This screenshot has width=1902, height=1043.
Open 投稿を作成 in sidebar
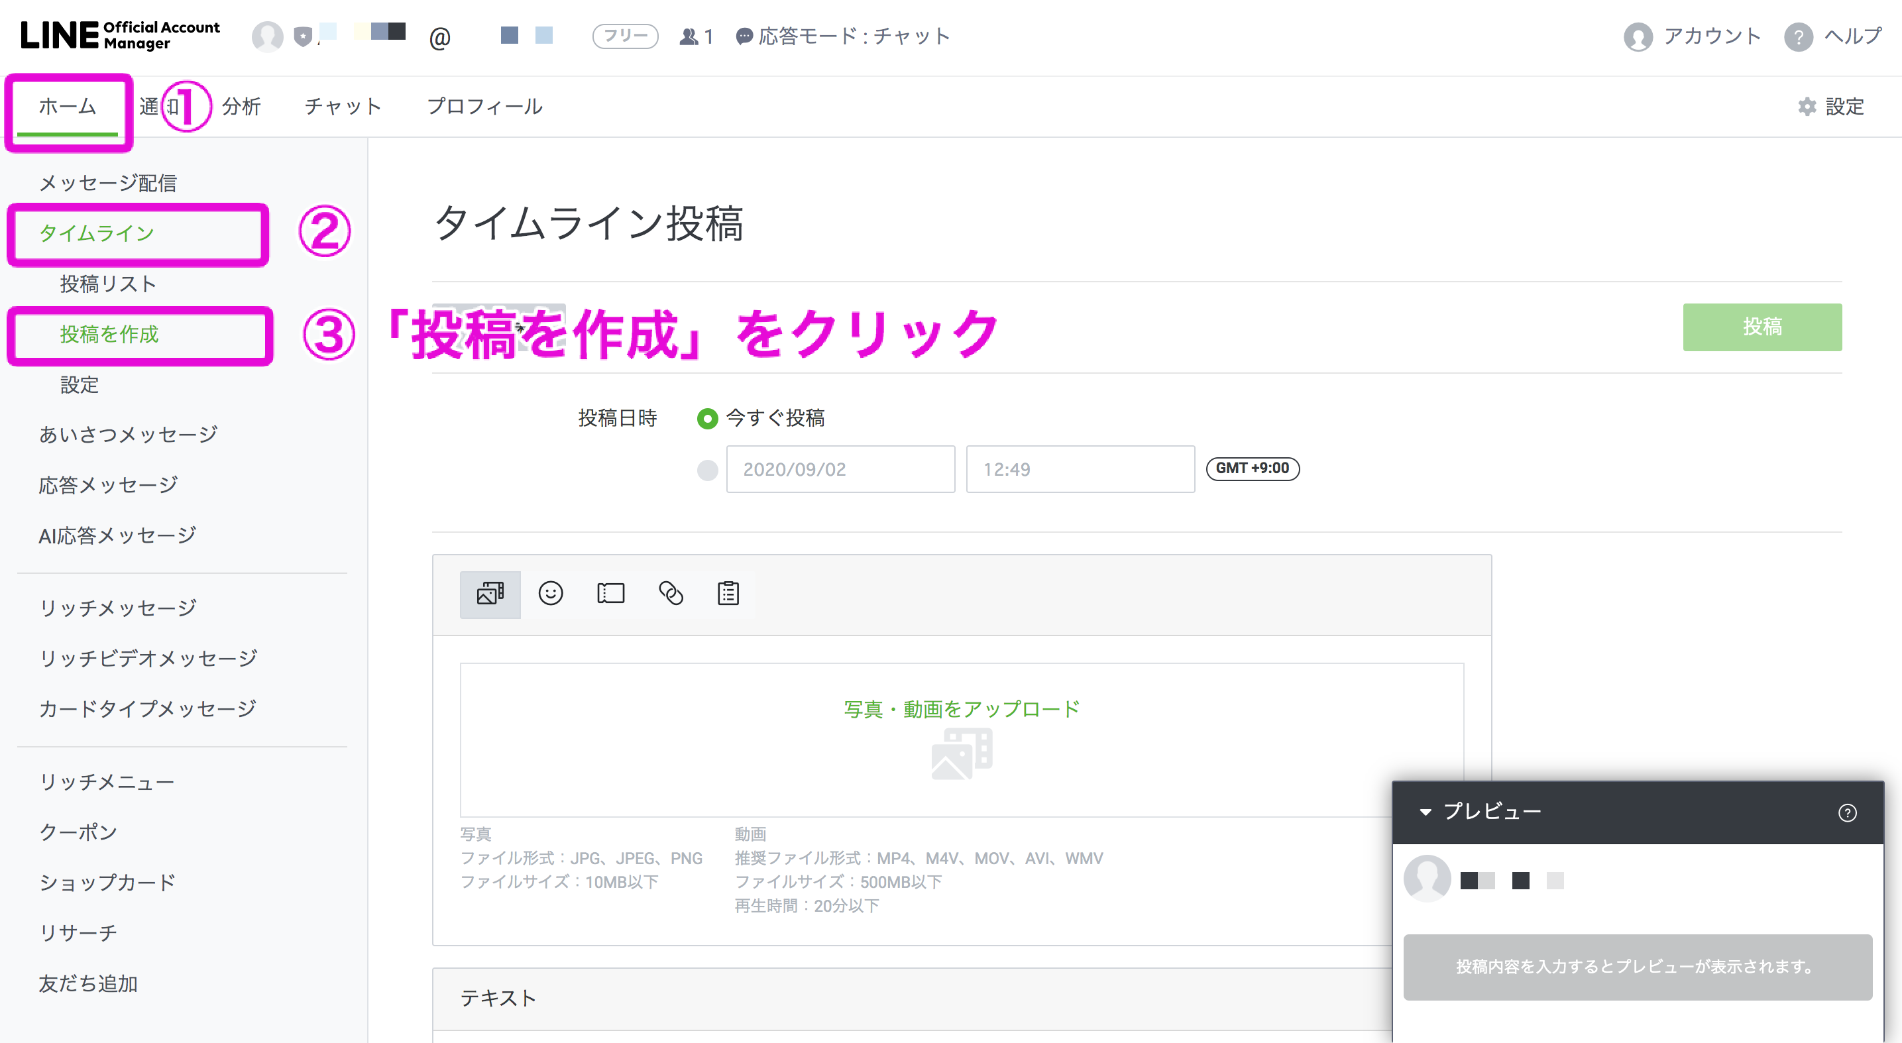109,335
